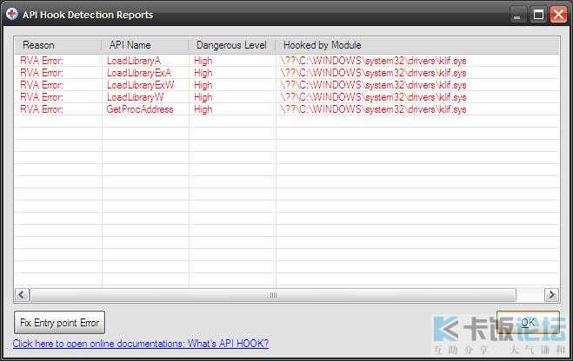Close the API Hook Detection Reports window
This screenshot has width=573, height=361.
tap(559, 15)
